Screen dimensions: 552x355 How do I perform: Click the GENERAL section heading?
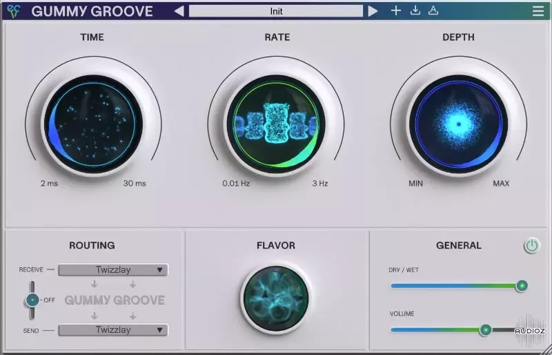(x=459, y=245)
